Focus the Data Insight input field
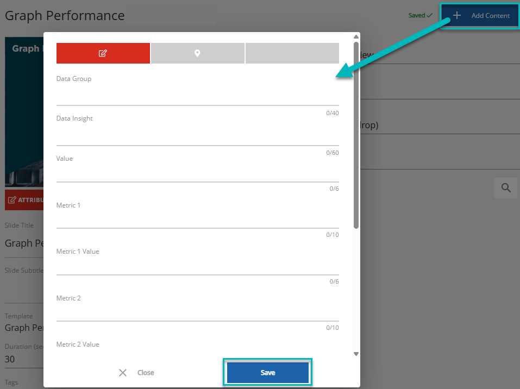520x389 pixels. tap(197, 136)
